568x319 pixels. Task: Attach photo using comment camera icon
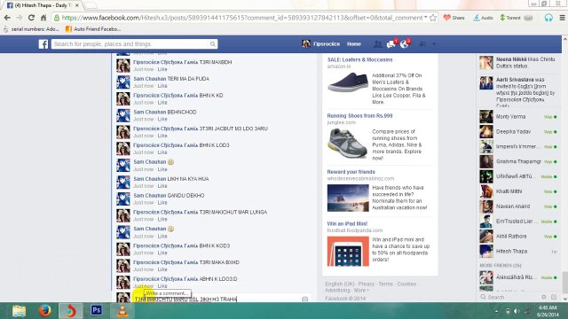[x=305, y=300]
